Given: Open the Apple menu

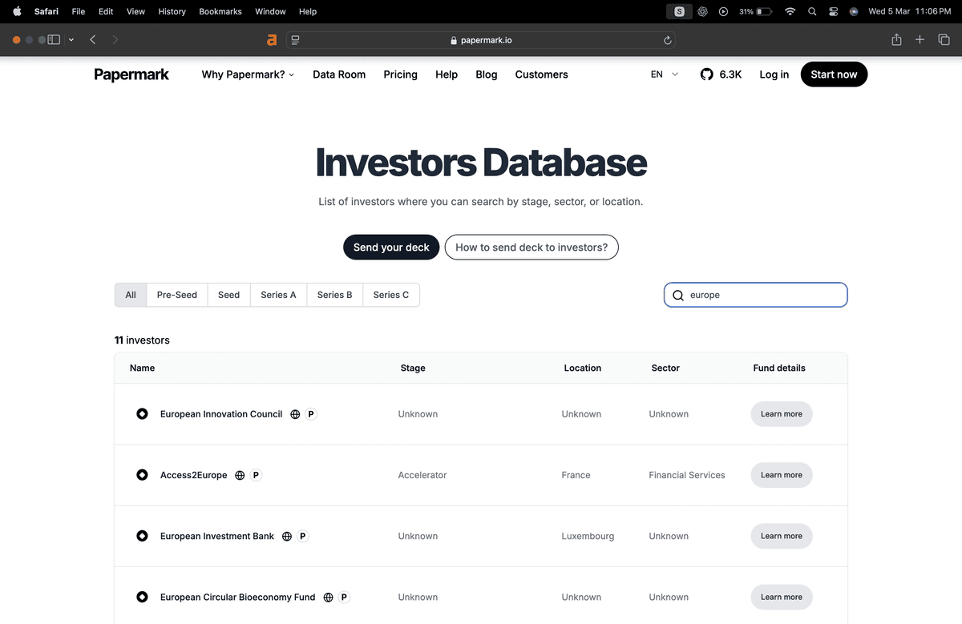Looking at the screenshot, I should (17, 11).
